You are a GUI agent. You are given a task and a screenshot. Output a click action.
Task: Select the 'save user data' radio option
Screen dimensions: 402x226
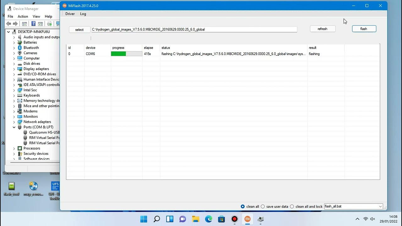point(263,207)
